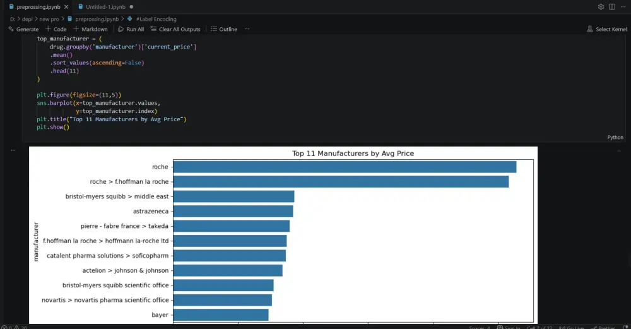This screenshot has height=329, width=631.
Task: Open the Untitled-1.ipynb tab
Action: point(105,7)
